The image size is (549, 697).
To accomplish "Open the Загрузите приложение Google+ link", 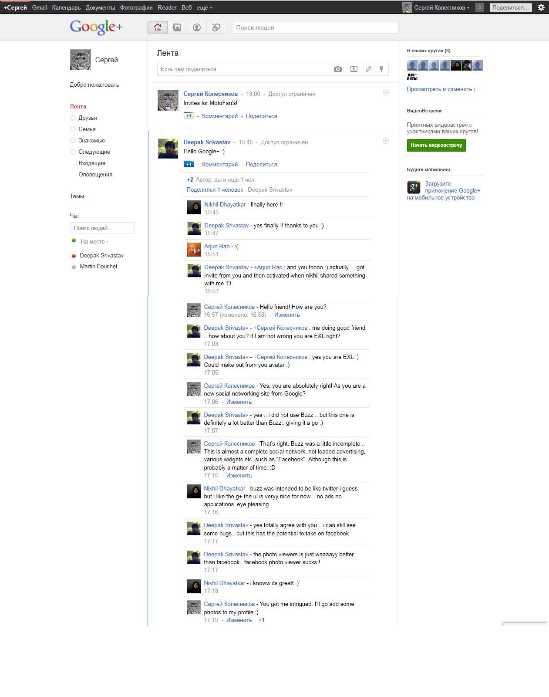I will tap(444, 191).
